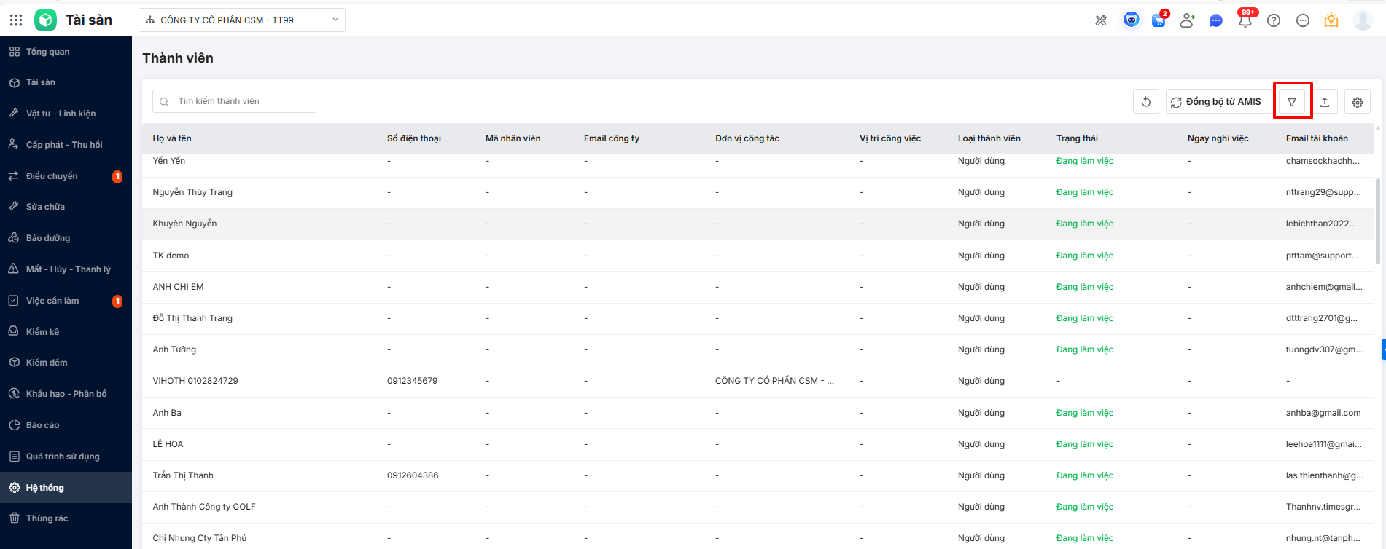Click the reload list icon

click(x=1145, y=102)
